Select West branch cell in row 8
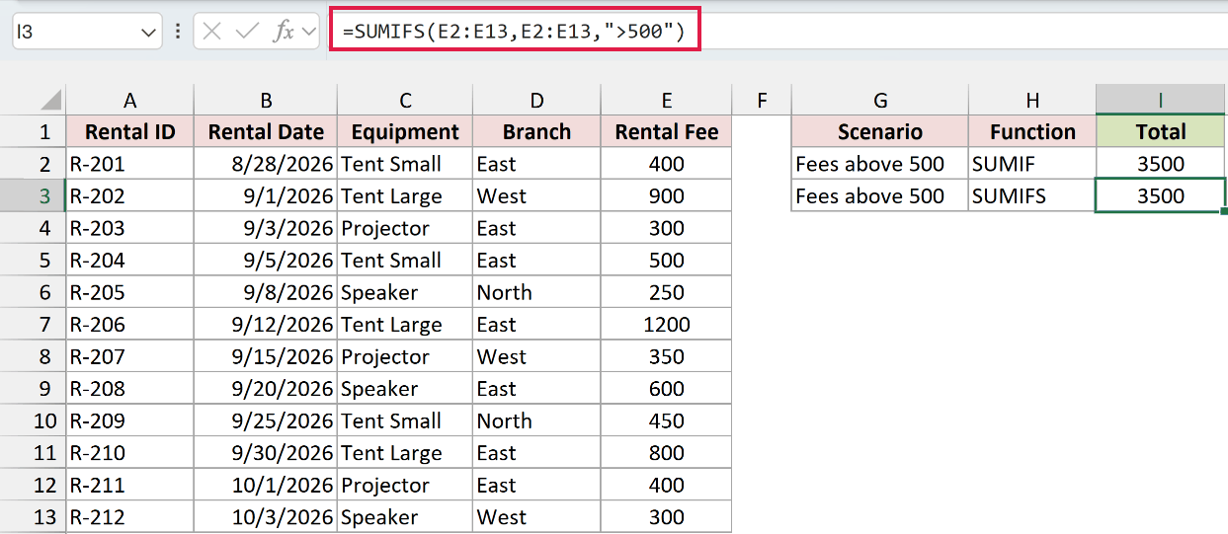Screen dimensions: 1228x534 pyautogui.click(x=536, y=356)
